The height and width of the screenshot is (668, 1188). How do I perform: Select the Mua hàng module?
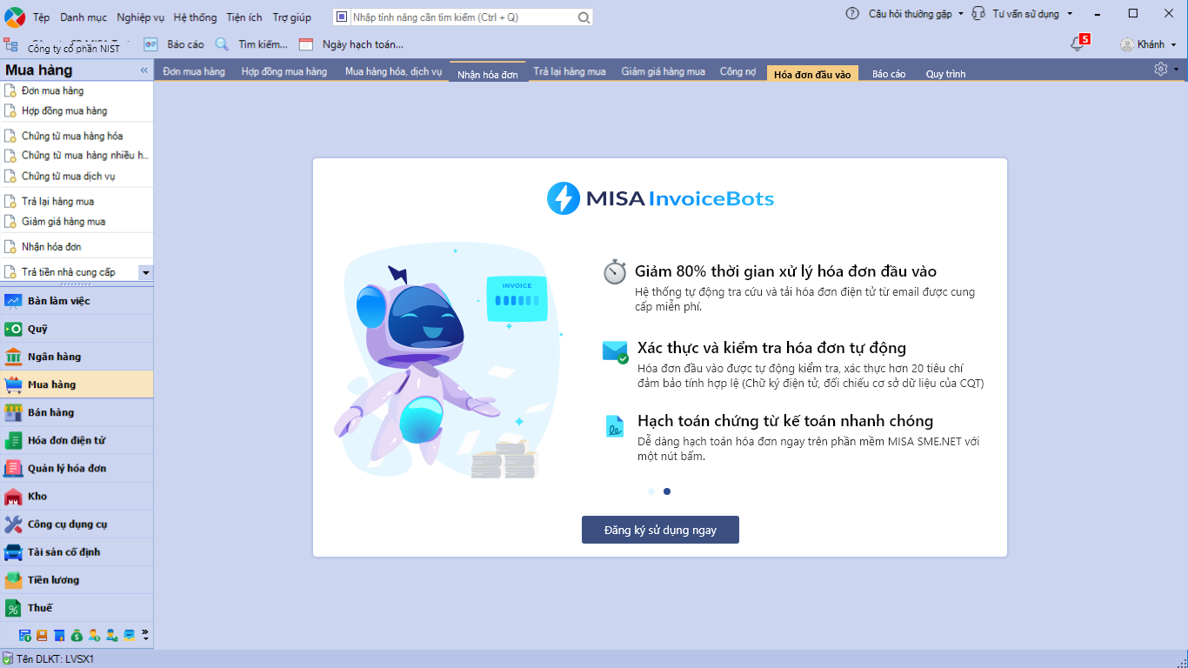pos(77,384)
